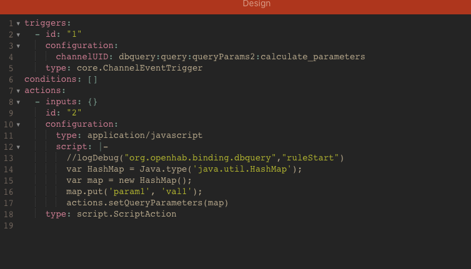The width and height of the screenshot is (471, 269).
Task: Click application/javascript text
Action: (145, 135)
